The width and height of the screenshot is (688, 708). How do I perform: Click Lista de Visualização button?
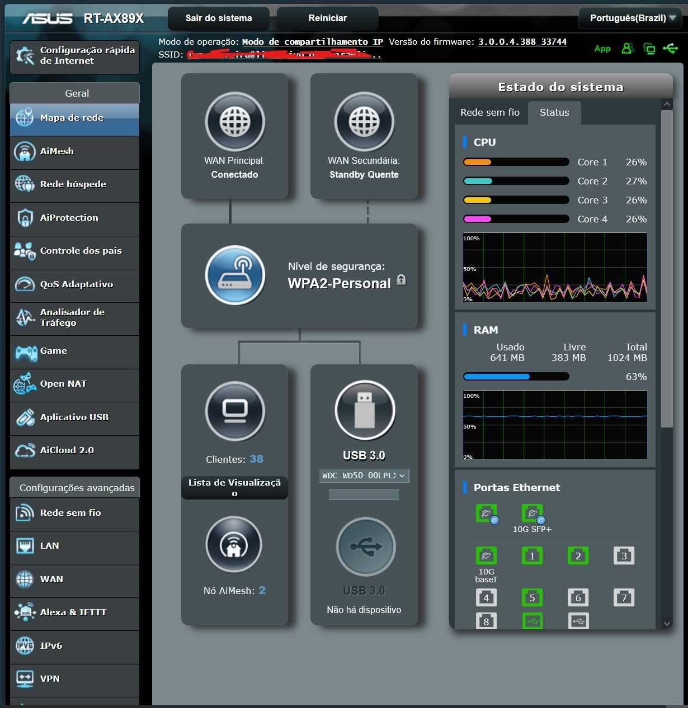click(x=234, y=488)
